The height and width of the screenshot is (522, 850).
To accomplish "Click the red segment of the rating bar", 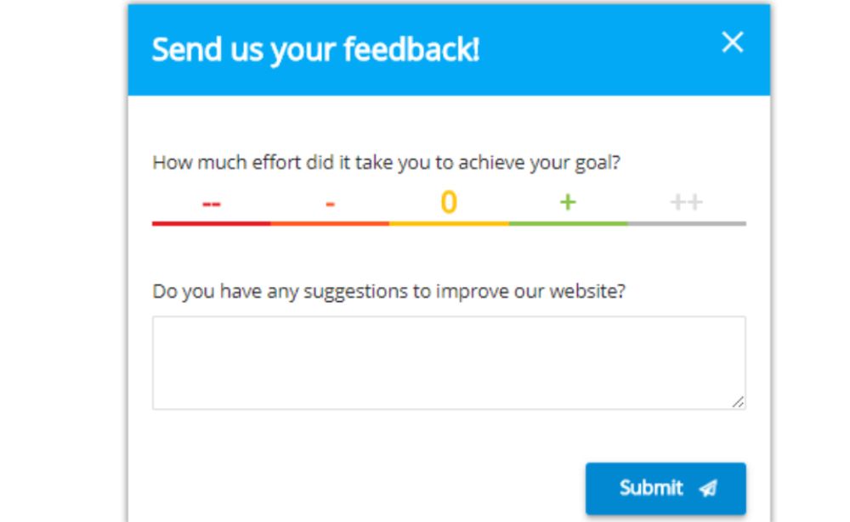I will point(212,223).
